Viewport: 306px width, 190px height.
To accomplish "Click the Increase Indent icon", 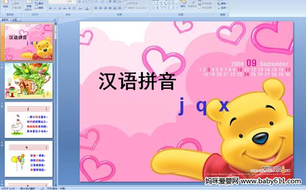I will click(x=115, y=2).
